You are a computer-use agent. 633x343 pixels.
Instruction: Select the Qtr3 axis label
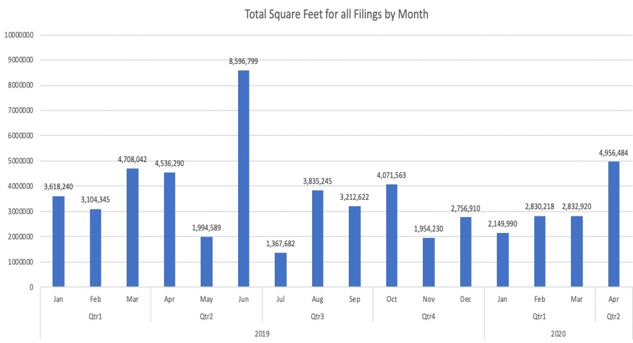click(x=318, y=315)
